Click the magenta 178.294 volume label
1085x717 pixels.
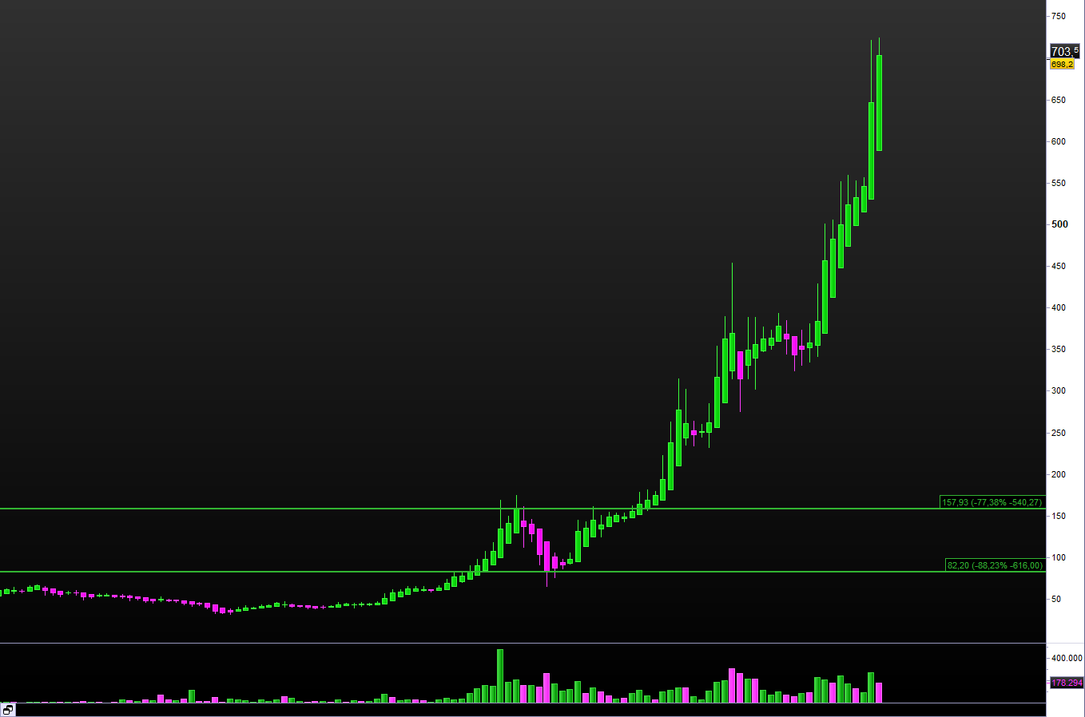(1066, 683)
